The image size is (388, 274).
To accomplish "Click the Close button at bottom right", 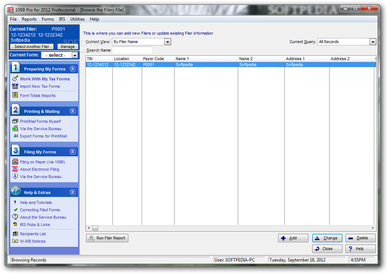I will [327, 249].
